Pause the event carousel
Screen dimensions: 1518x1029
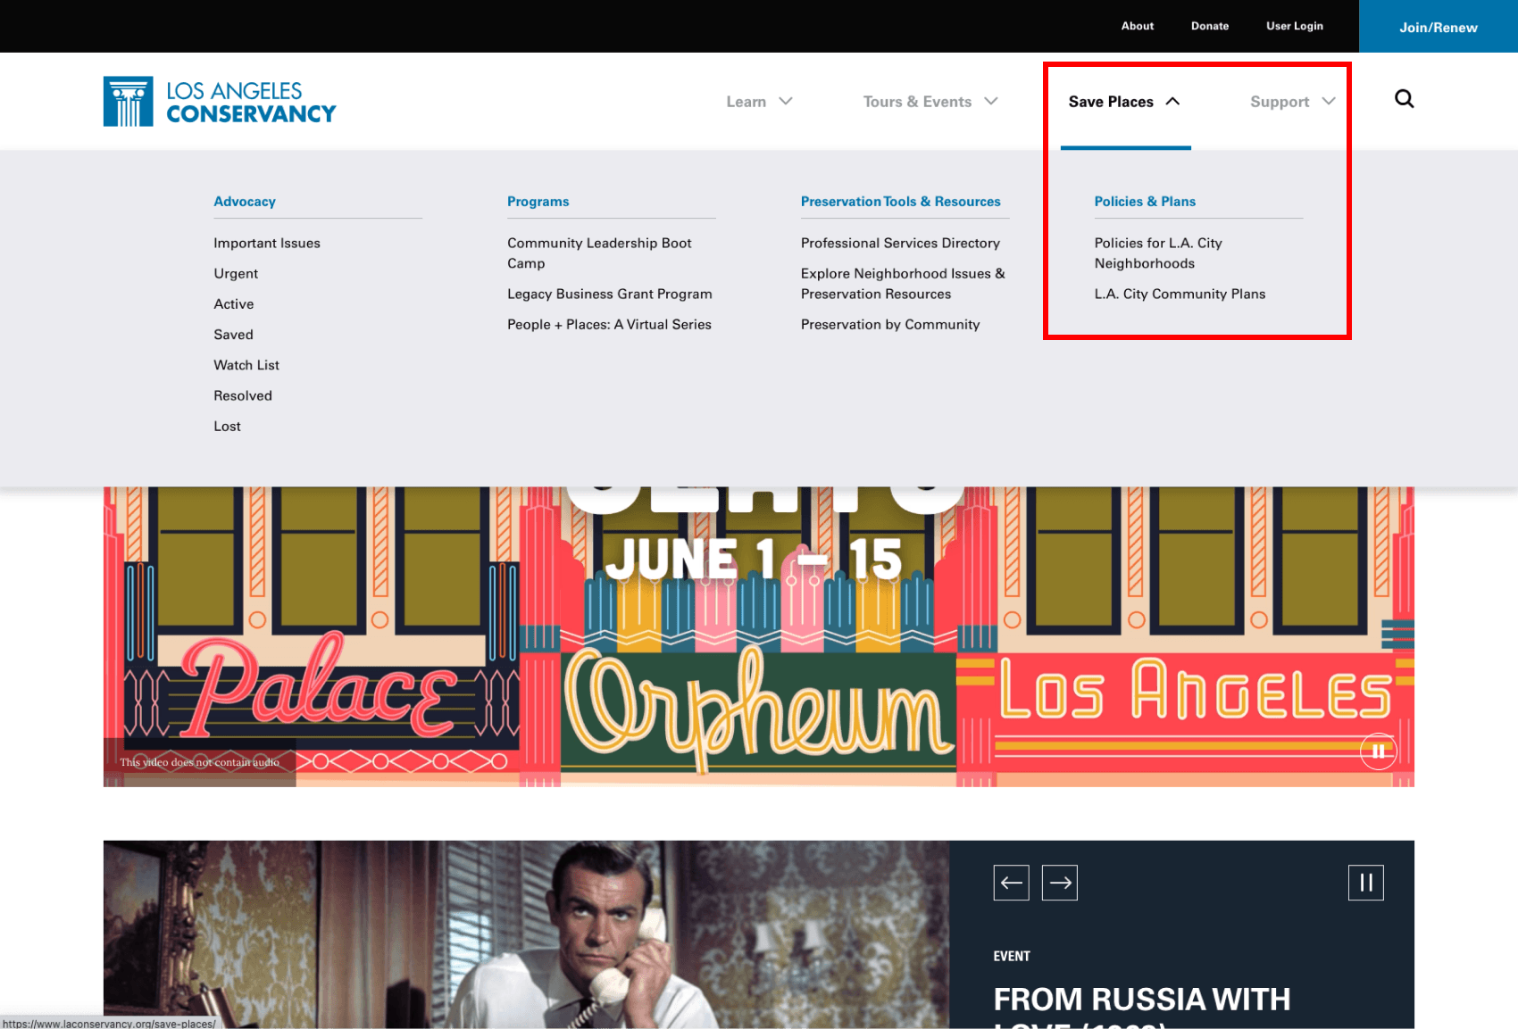click(x=1365, y=883)
